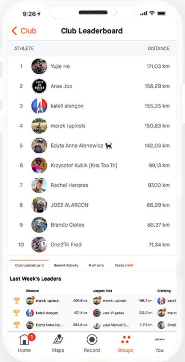Switch to the Recent Activity tab
The width and height of the screenshot is (185, 362).
click(x=66, y=265)
